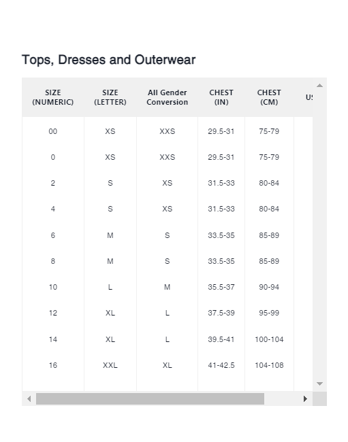
Task: Click the horizontal scrollbar right arrow
Action: coord(305,398)
